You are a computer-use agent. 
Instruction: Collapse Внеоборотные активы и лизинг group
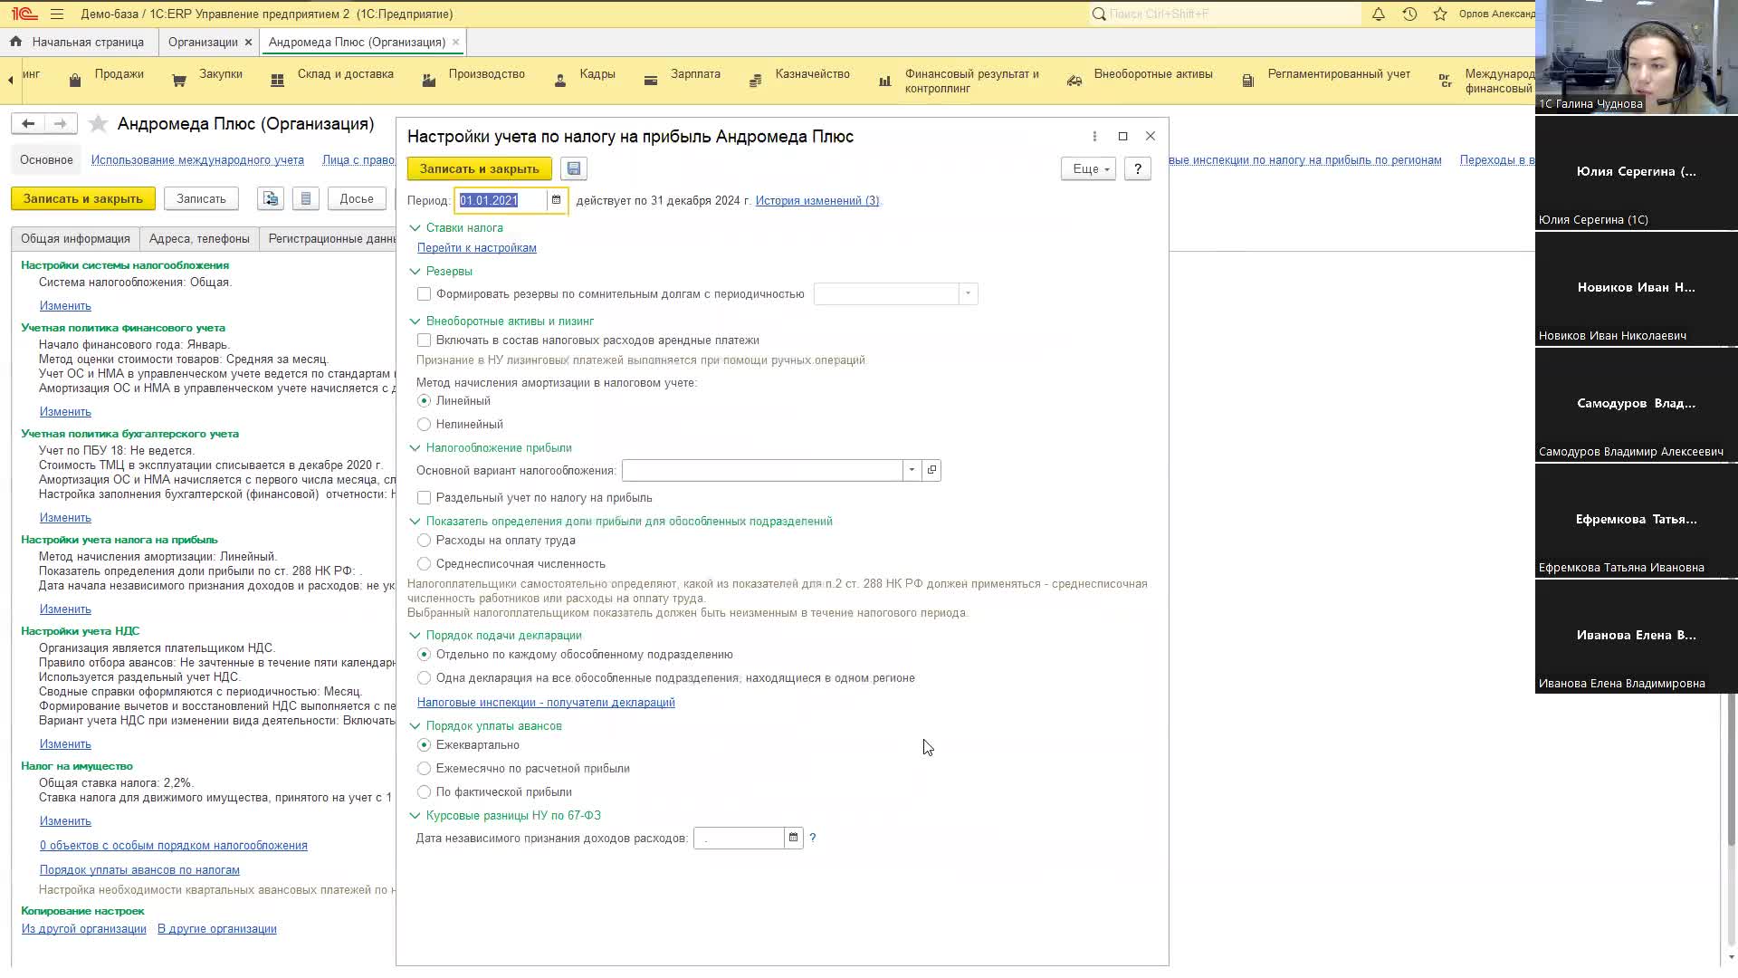pyautogui.click(x=415, y=321)
